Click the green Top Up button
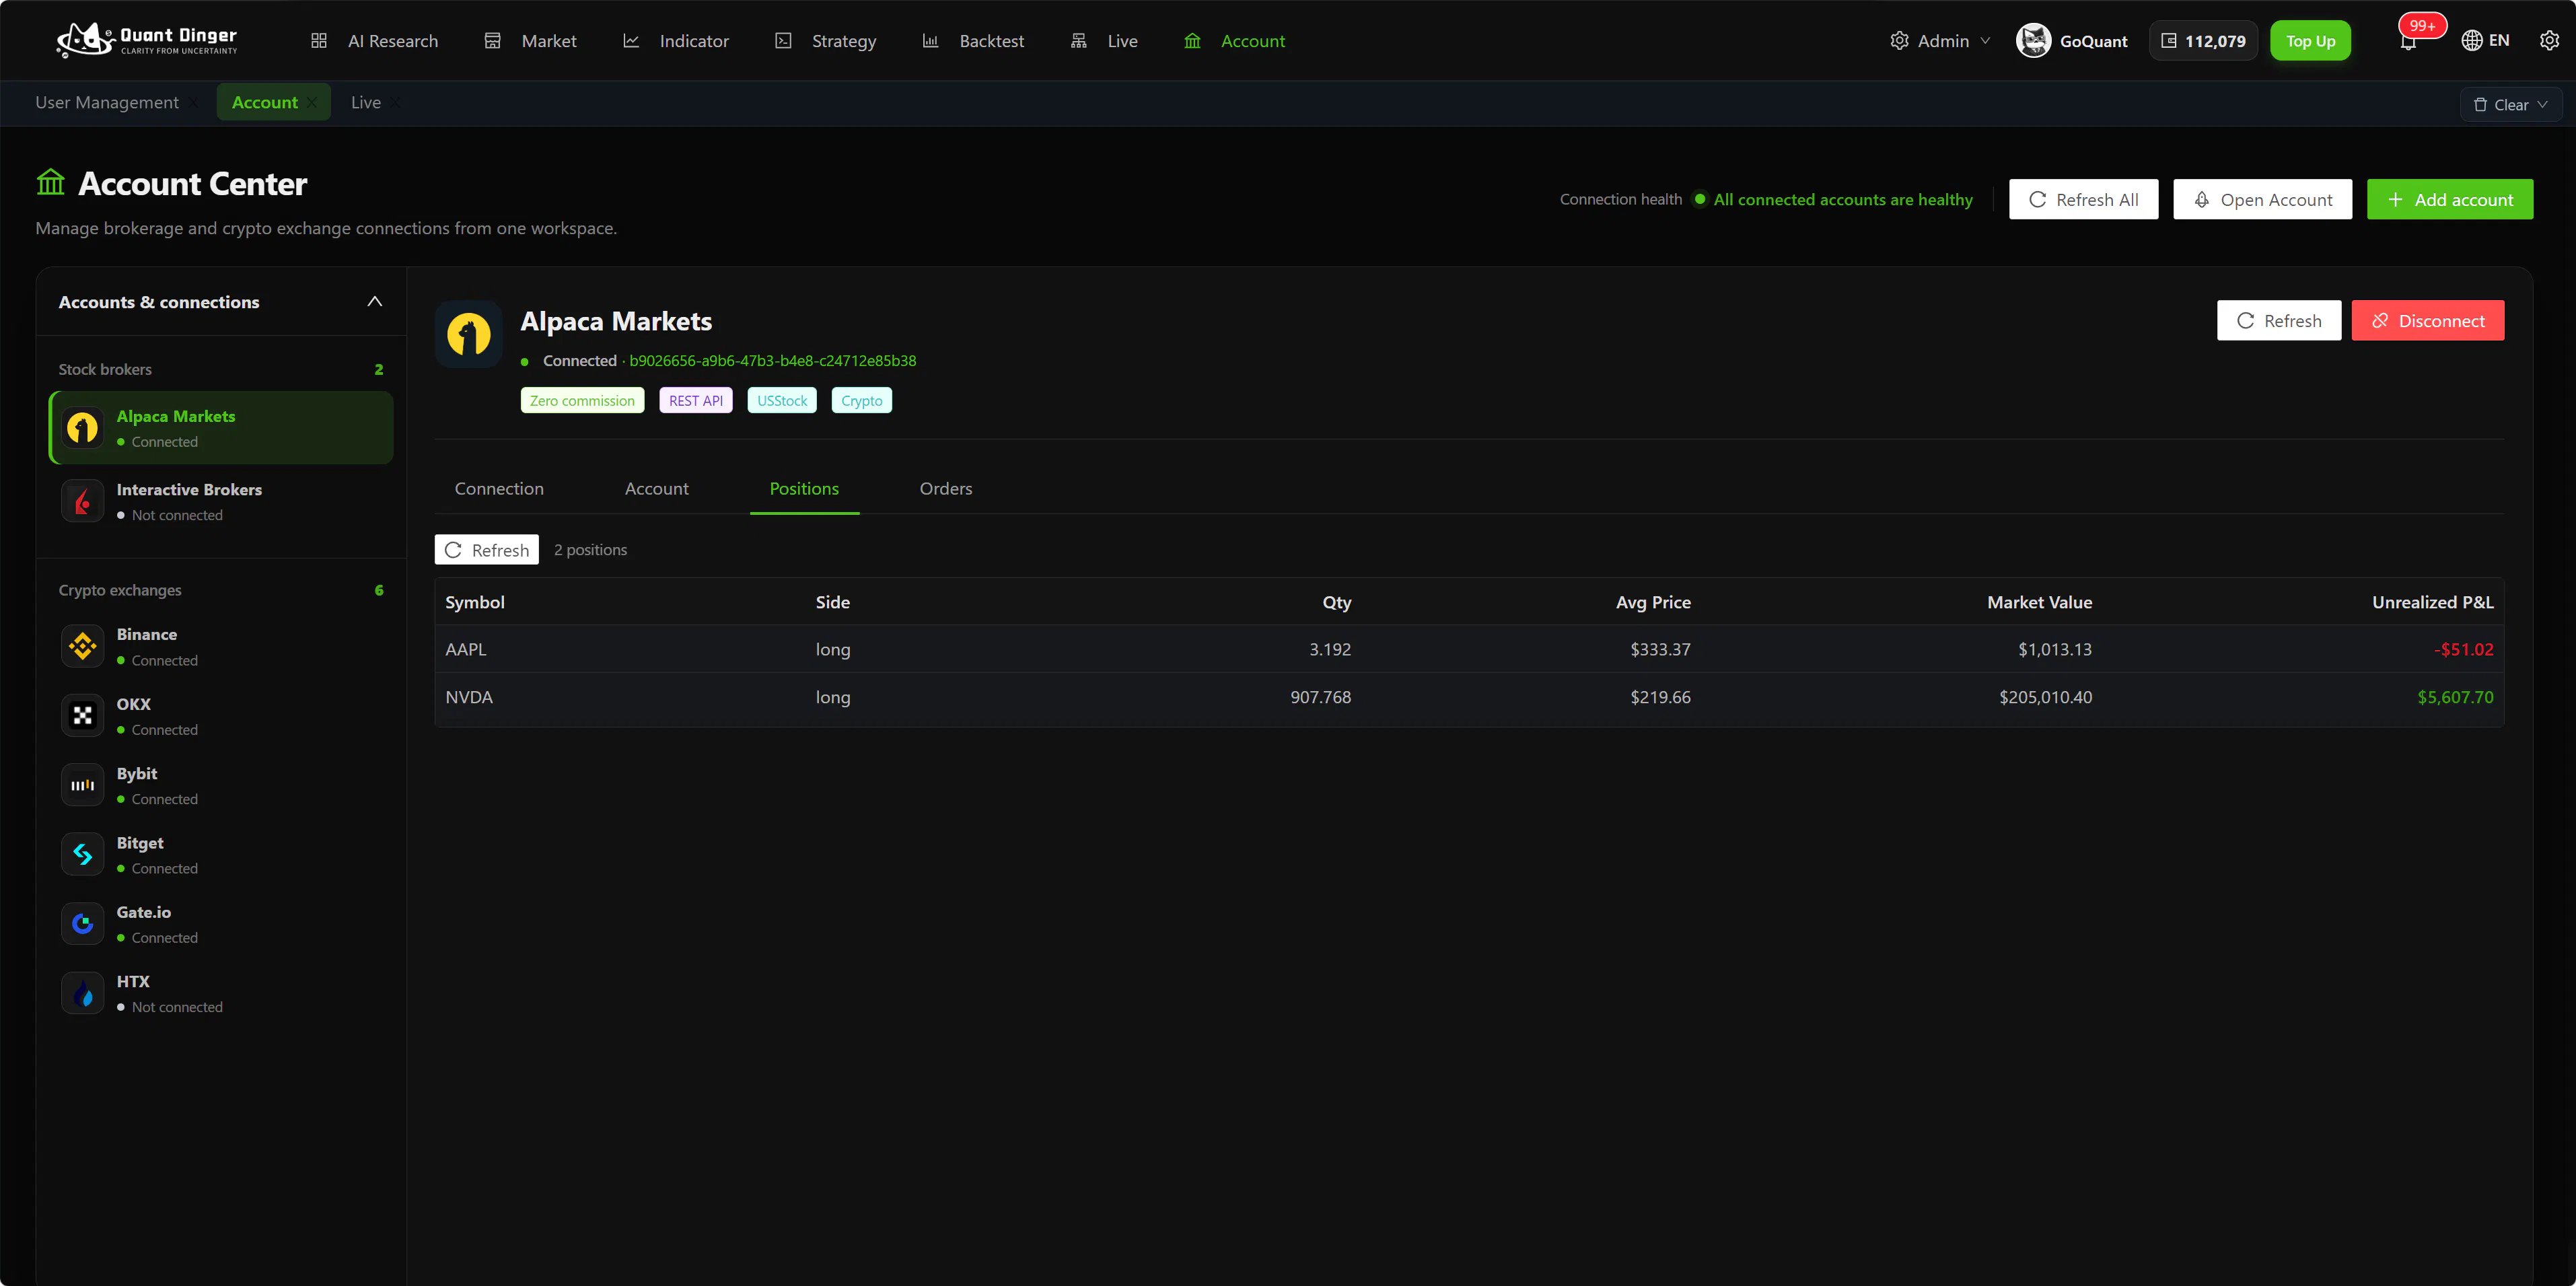 coord(2310,41)
